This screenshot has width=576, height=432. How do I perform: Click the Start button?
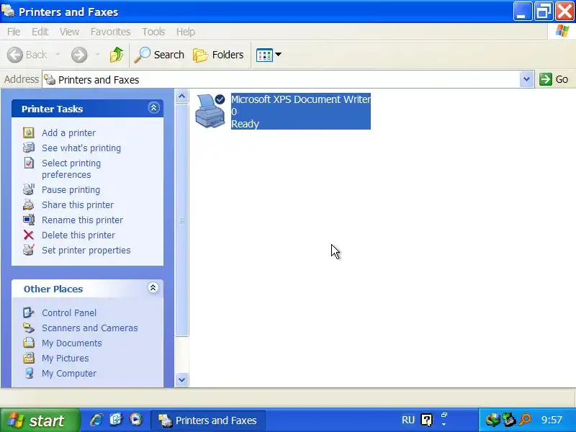[40, 420]
